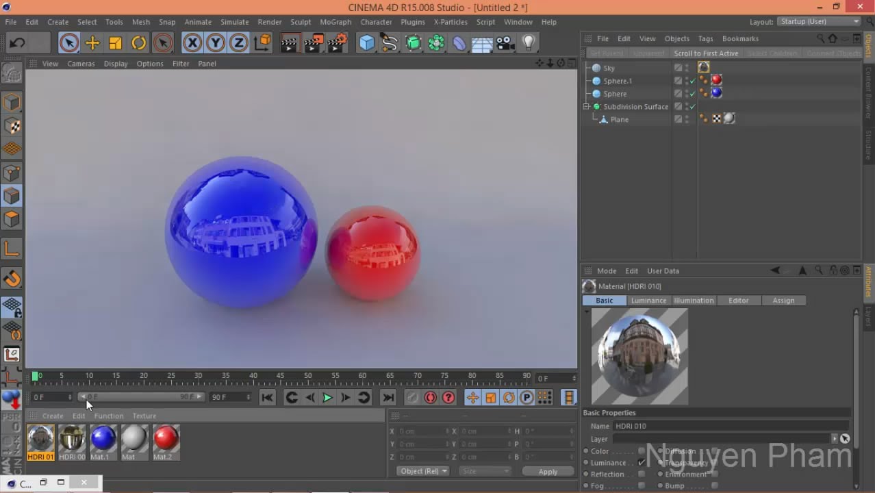
Task: Click the material Name field
Action: pos(731,426)
